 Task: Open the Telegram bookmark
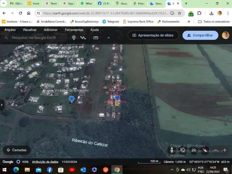pos(111,22)
